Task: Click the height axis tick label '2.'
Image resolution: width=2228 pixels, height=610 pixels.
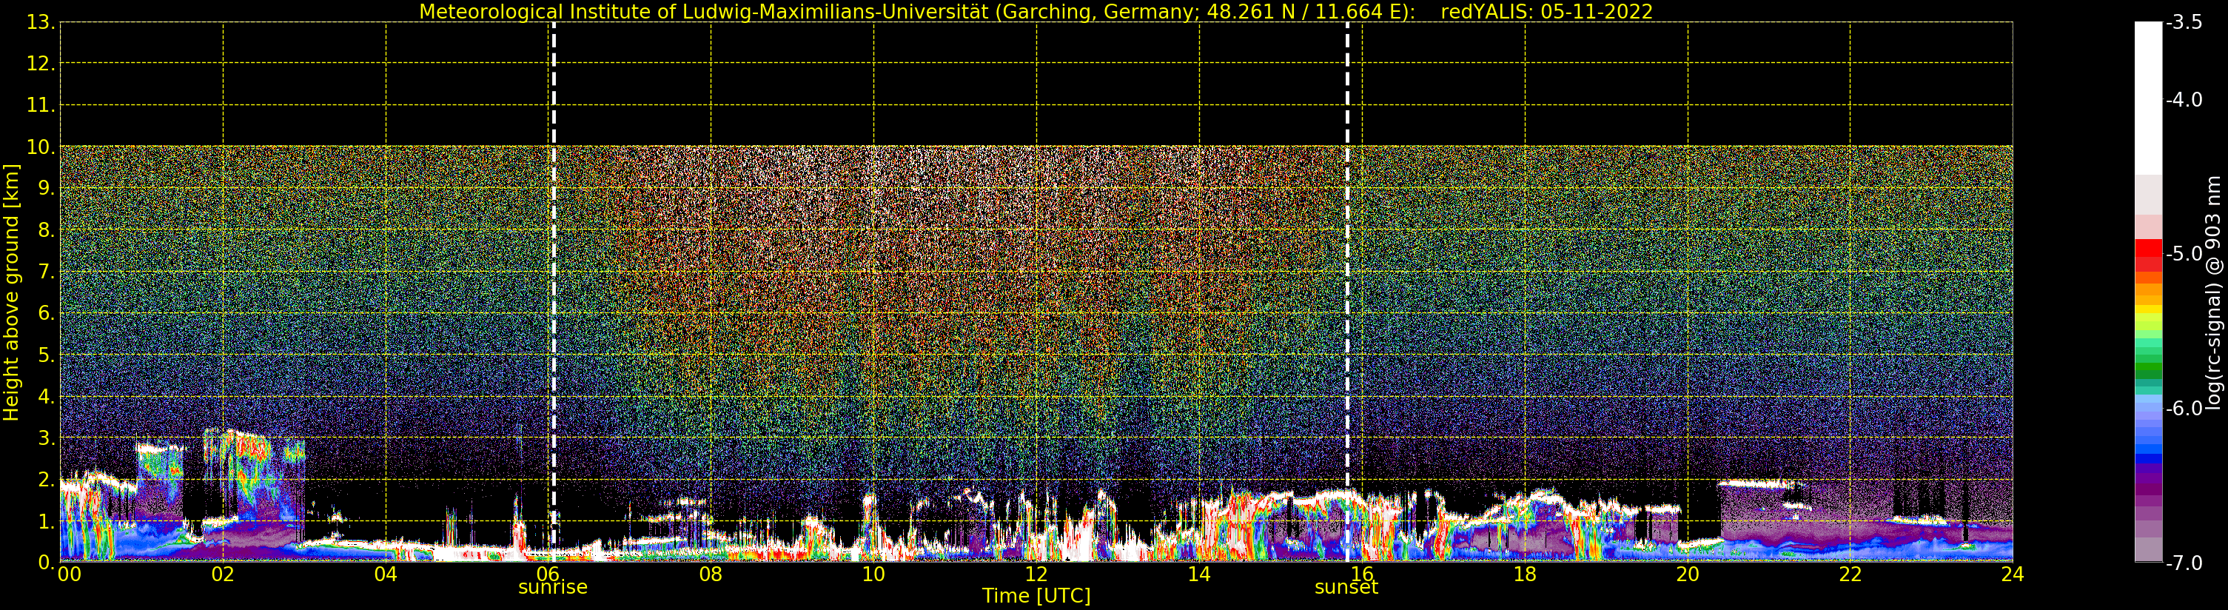Action: pyautogui.click(x=47, y=480)
